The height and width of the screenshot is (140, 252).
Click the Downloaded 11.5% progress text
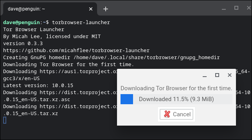(x=176, y=99)
